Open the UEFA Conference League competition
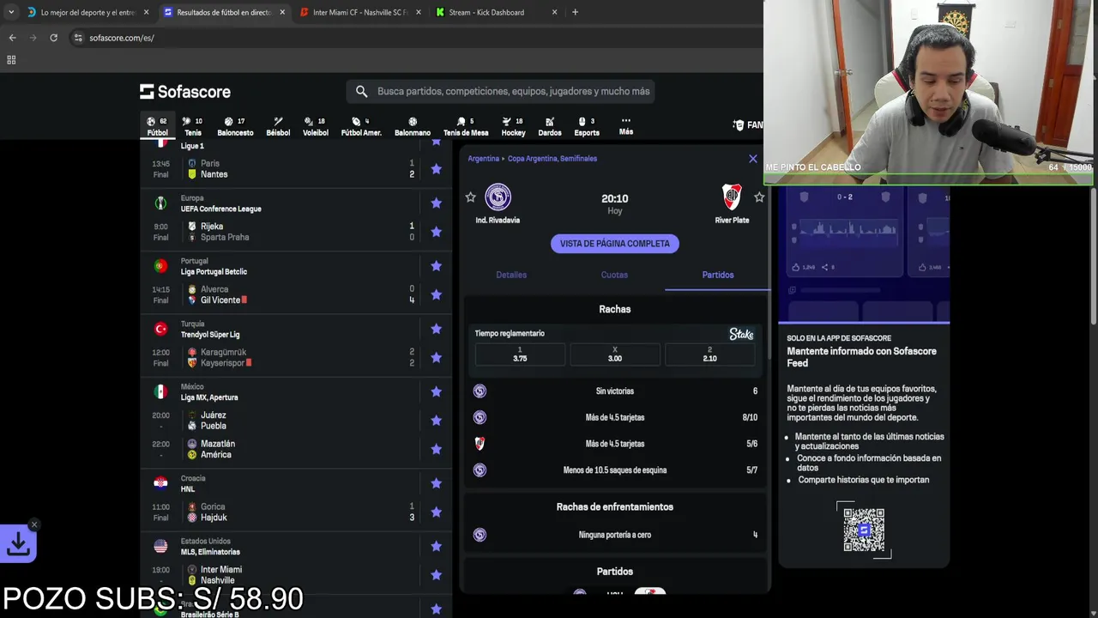 click(x=220, y=209)
